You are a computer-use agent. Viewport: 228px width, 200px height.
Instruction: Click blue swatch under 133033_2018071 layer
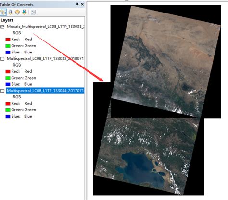8,84
